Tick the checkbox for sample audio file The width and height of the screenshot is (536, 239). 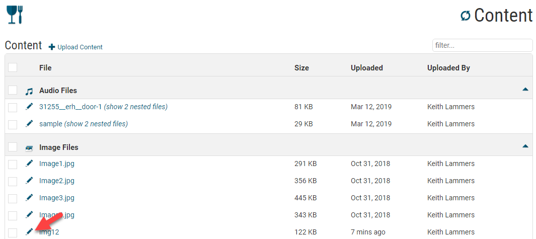tap(13, 124)
